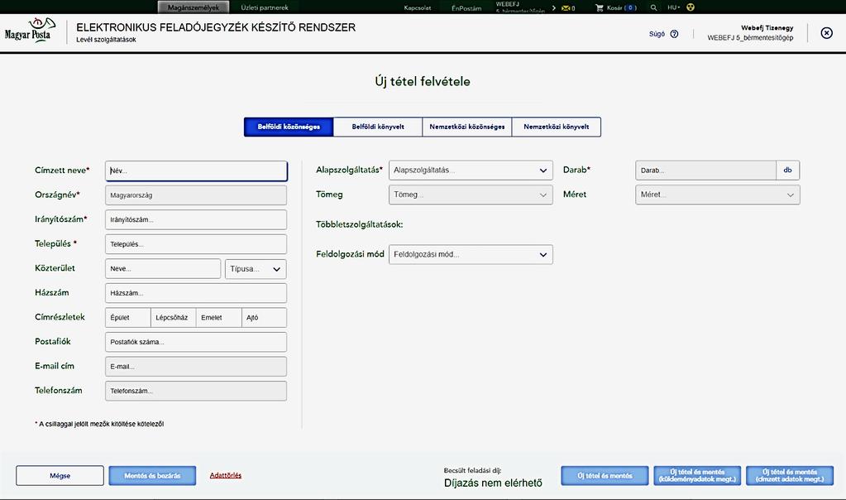Click the Ajtó address detail field
The height and width of the screenshot is (500, 846).
[x=264, y=318]
